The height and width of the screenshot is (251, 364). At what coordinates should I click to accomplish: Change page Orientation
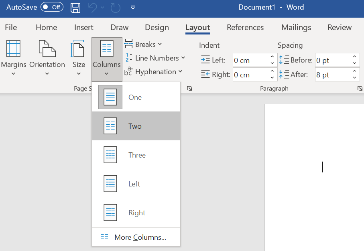coord(47,58)
